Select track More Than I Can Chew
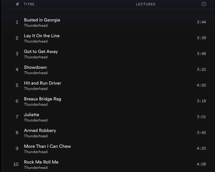 [47, 146]
